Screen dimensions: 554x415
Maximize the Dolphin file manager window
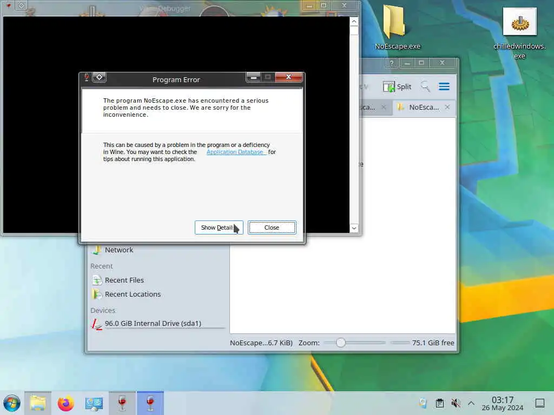click(x=421, y=63)
